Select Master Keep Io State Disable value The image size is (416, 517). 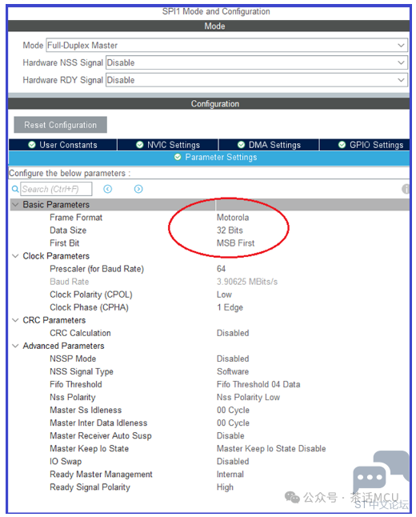271,449
